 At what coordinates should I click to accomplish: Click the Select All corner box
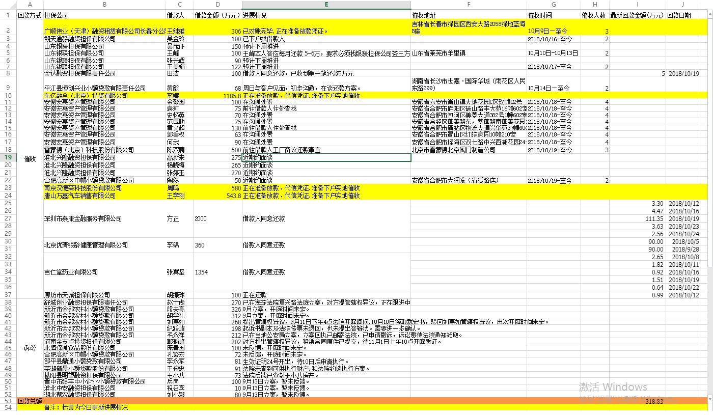click(x=8, y=5)
